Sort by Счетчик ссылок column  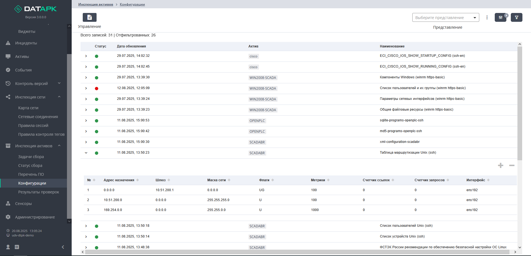point(393,180)
